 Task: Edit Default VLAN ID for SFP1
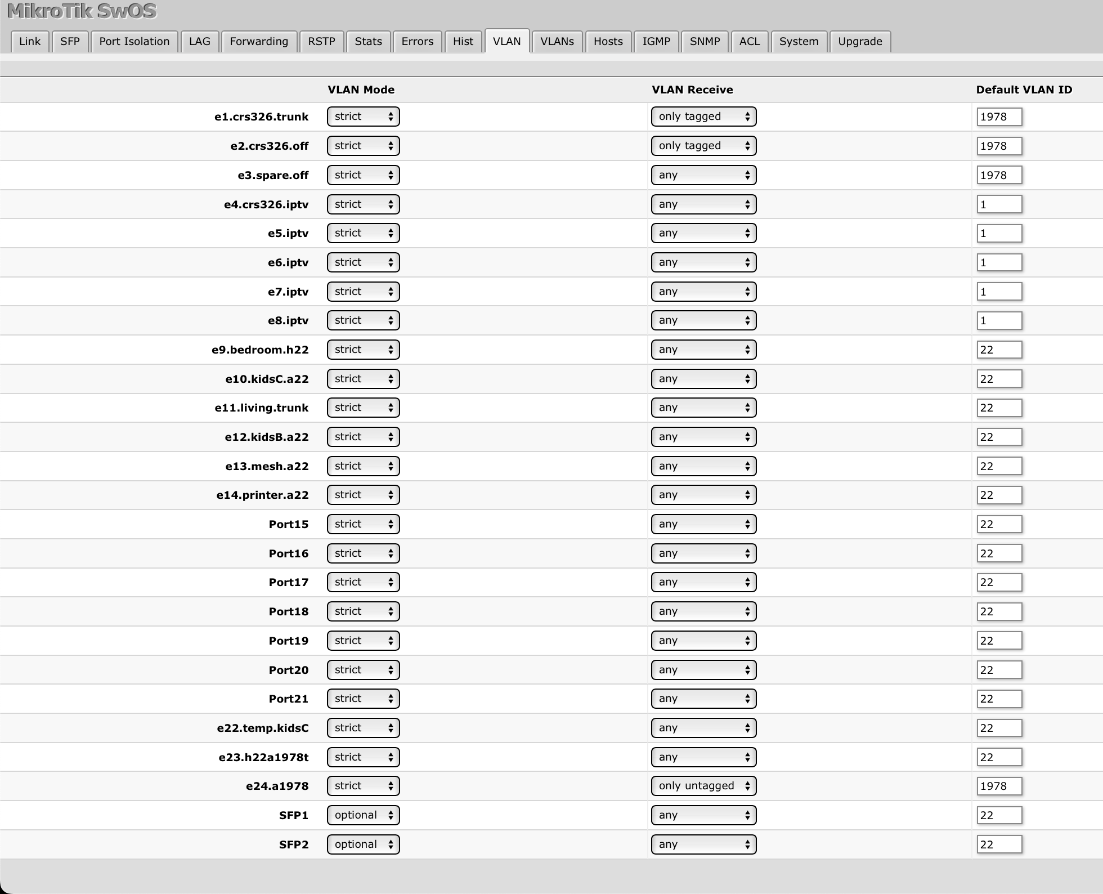coord(999,815)
